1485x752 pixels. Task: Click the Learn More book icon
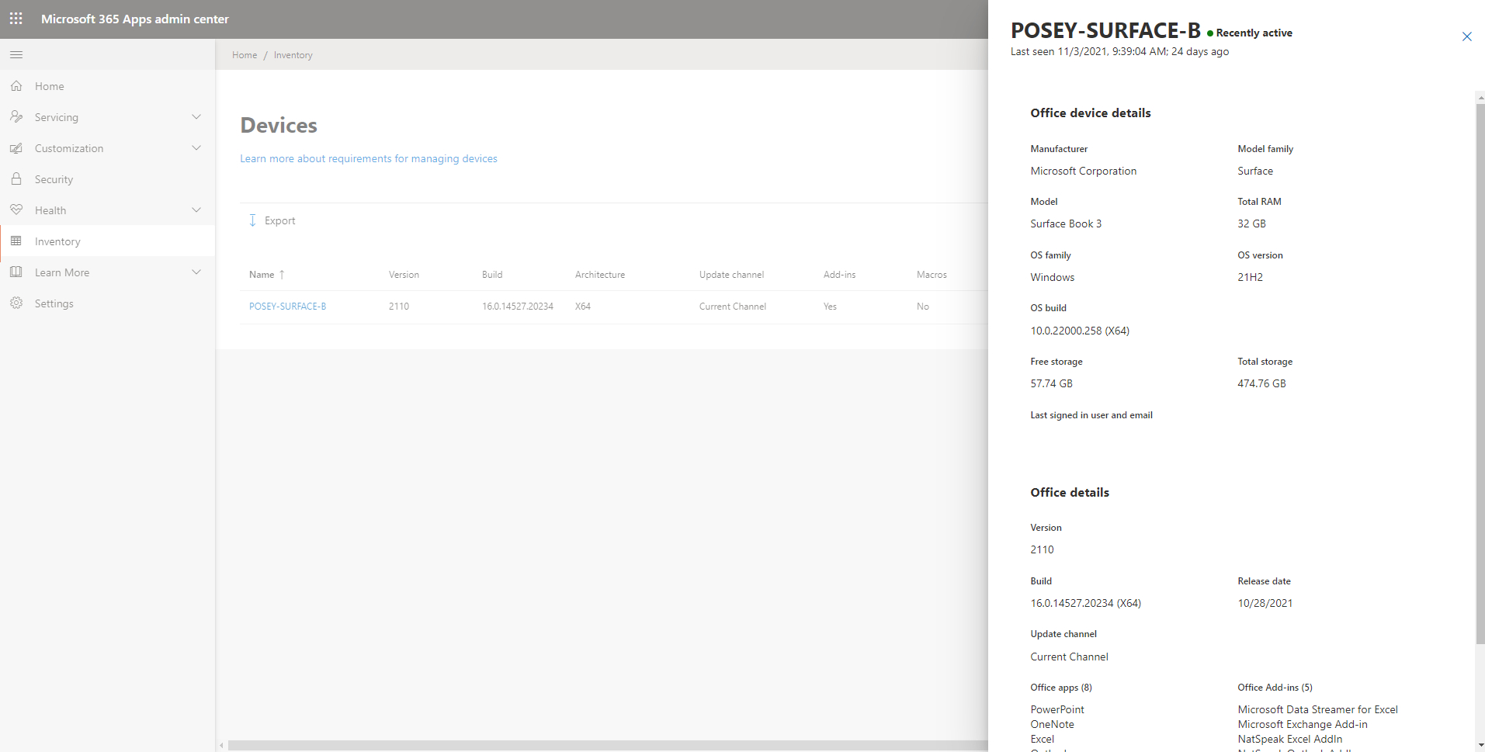[16, 272]
